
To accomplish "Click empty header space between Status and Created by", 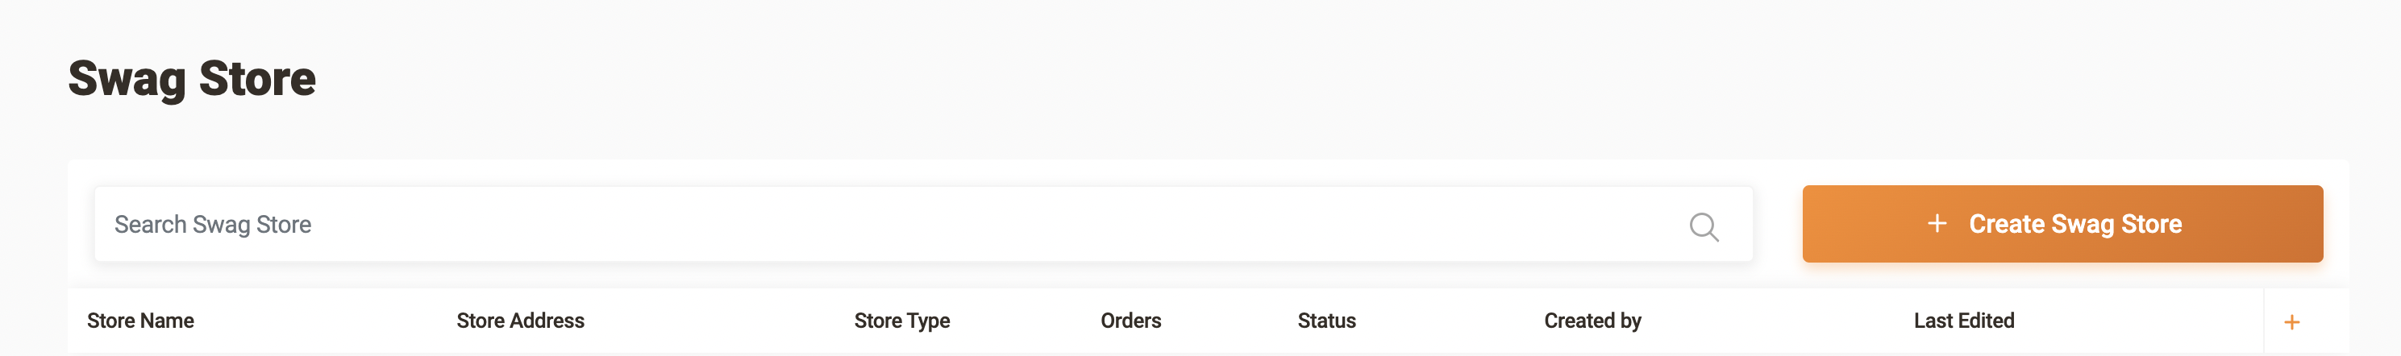I will tap(1450, 321).
